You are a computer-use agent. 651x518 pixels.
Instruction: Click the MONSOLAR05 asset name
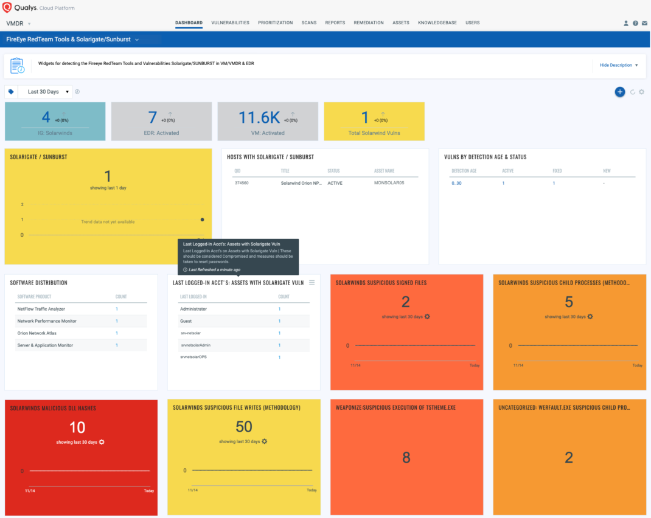pos(389,183)
